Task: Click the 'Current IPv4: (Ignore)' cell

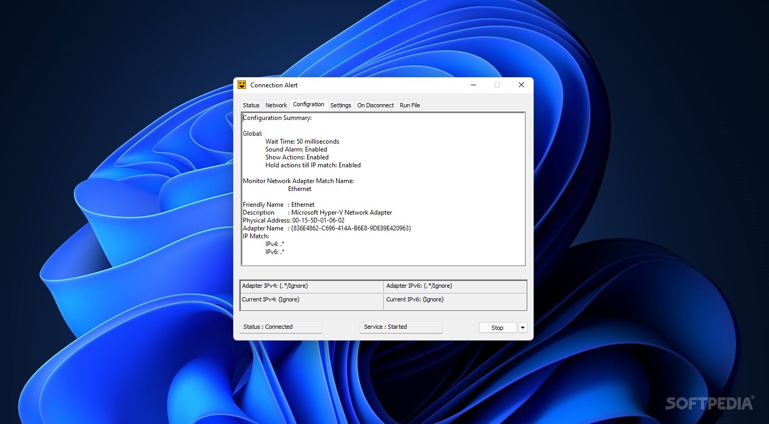Action: [312, 301]
